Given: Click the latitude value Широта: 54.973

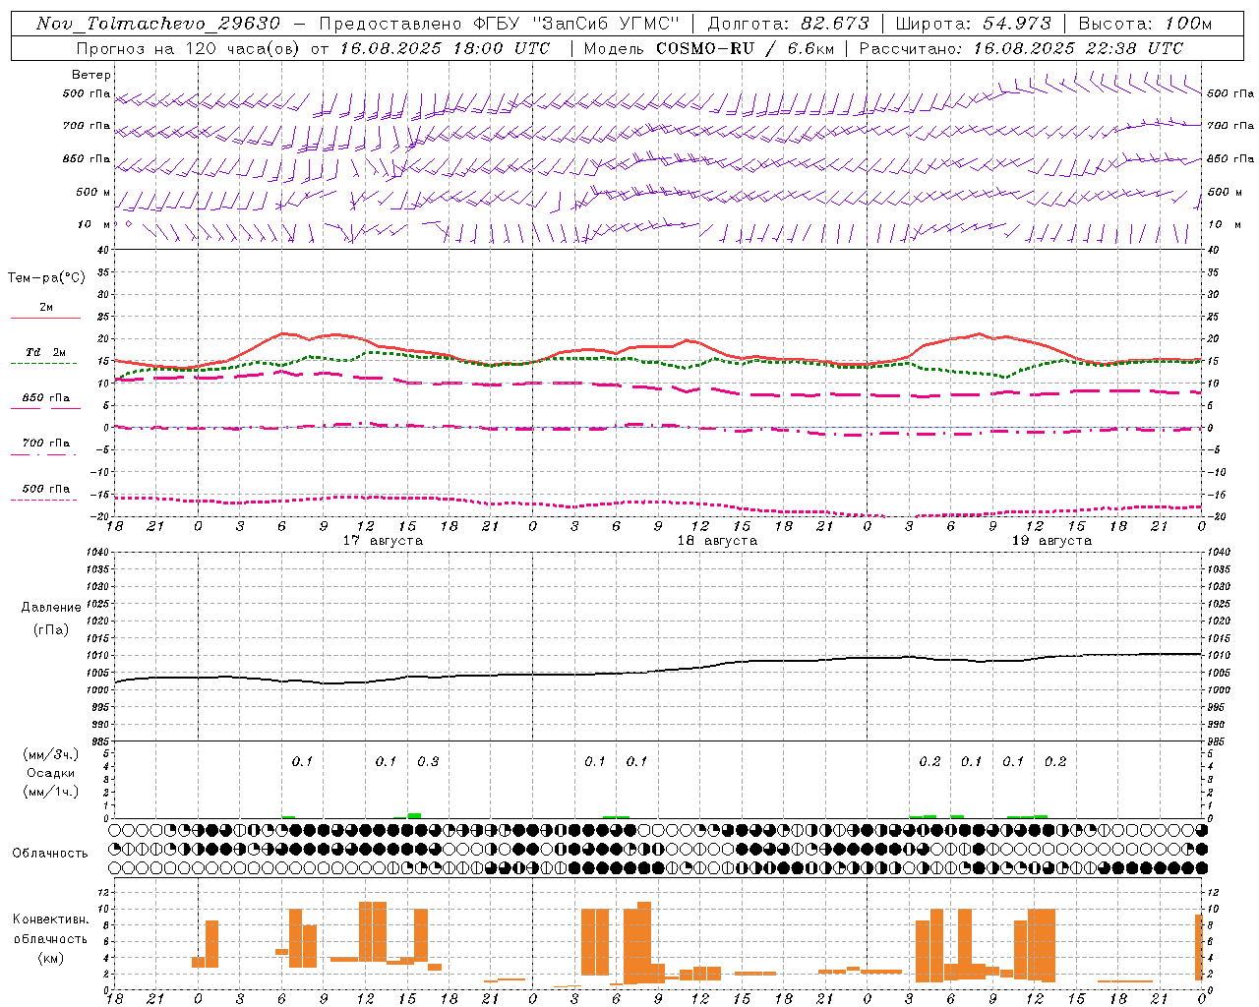Looking at the screenshot, I should 974,24.
